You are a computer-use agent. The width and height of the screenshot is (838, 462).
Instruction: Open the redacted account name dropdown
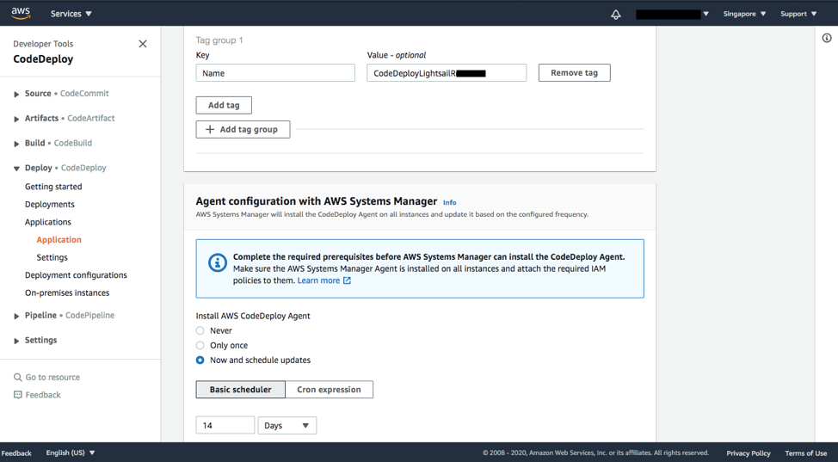tap(672, 14)
